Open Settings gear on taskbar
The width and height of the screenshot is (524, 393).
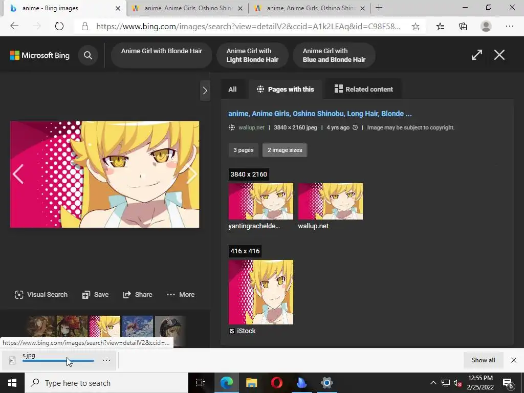point(326,383)
